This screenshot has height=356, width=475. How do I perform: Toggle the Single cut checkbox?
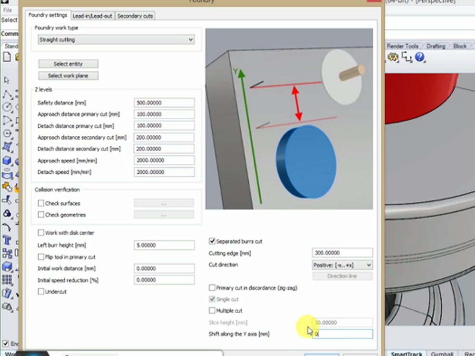pos(212,299)
